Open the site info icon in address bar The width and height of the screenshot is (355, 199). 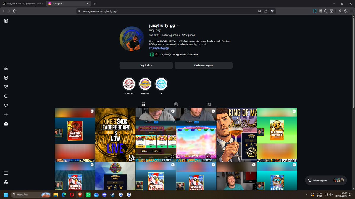(x=79, y=11)
